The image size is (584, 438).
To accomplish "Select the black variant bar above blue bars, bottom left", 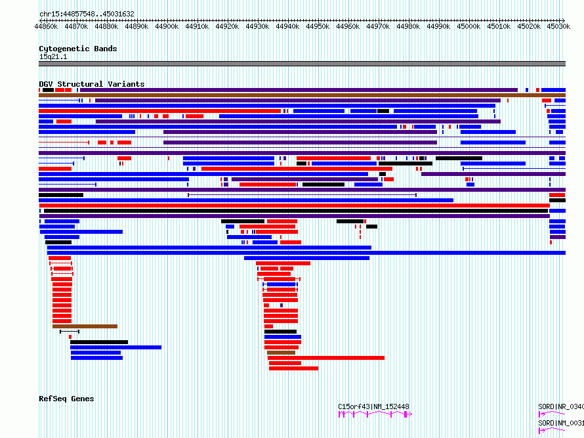I will 99,342.
